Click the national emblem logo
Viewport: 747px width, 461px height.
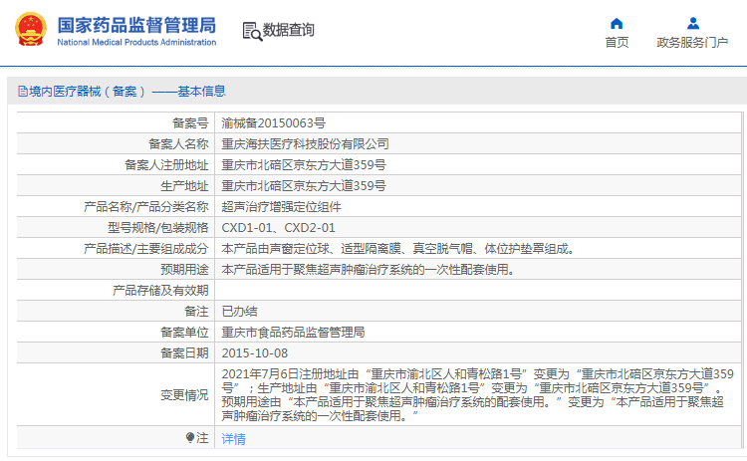[31, 30]
